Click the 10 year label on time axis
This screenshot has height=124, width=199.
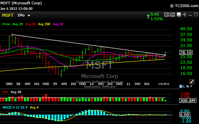pos(92,84)
